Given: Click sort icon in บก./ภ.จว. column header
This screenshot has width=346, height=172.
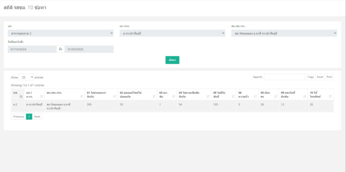Looking at the screenshot, I should point(42,96).
